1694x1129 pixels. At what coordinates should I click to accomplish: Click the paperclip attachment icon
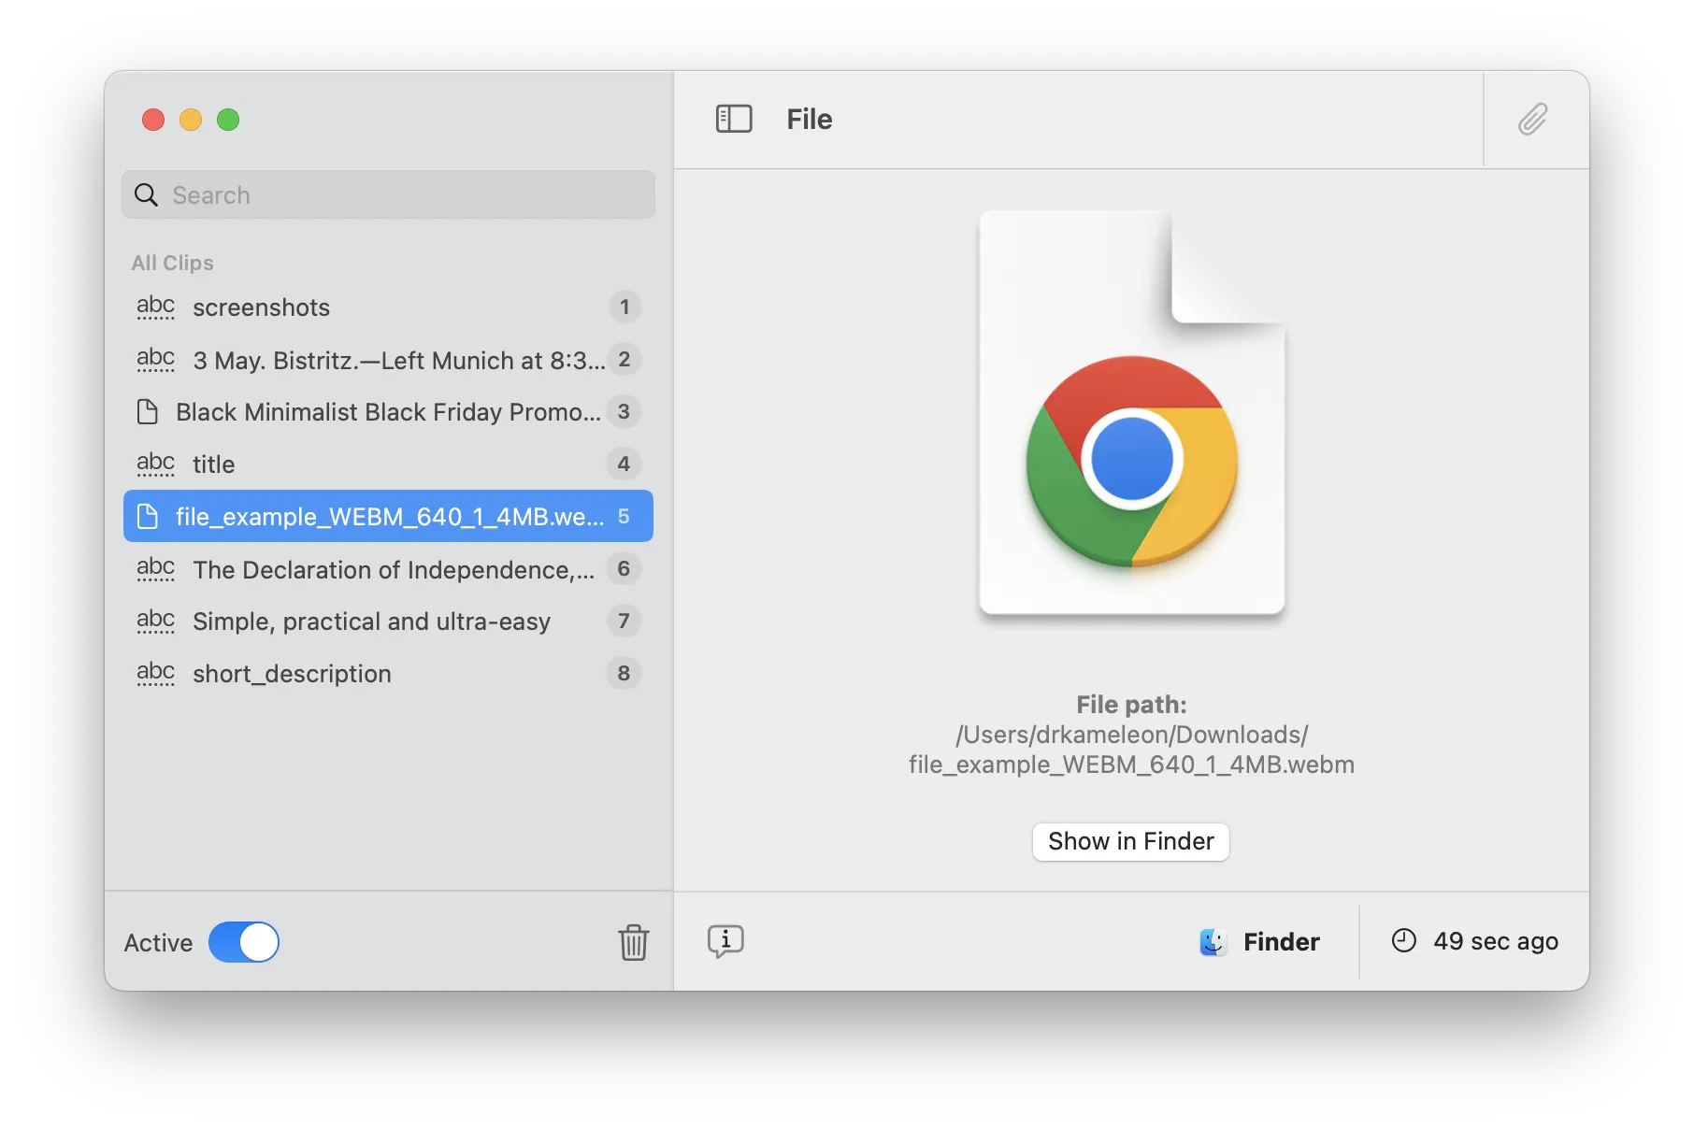(x=1532, y=120)
